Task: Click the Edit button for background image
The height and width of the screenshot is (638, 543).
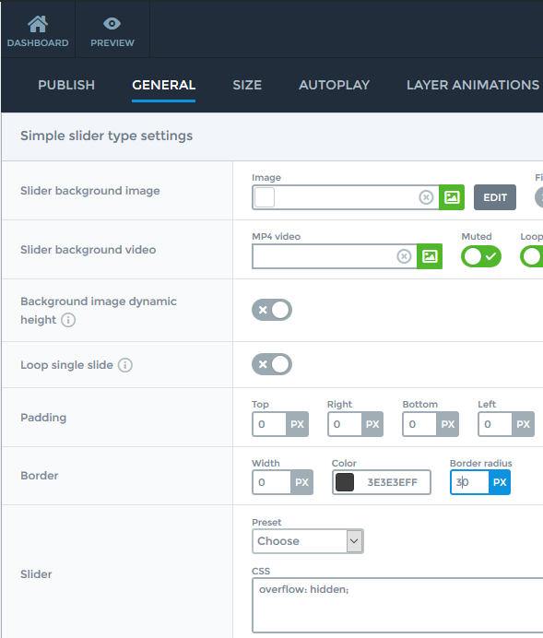Action: click(x=495, y=197)
